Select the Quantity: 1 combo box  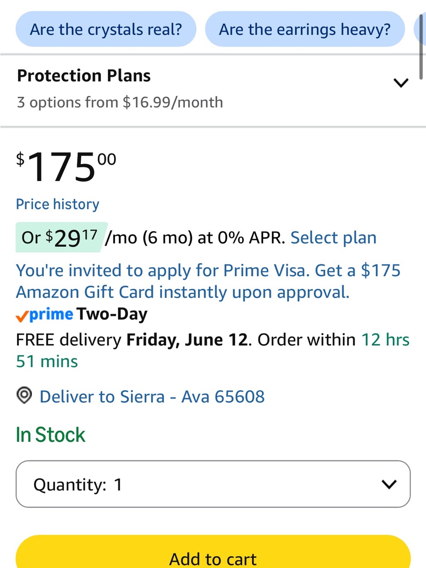[213, 484]
